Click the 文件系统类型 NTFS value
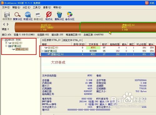The width and height of the screenshot is (156, 115). click(x=90, y=76)
